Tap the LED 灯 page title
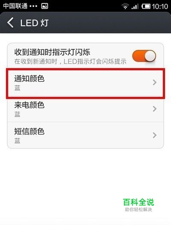The height and width of the screenshot is (225, 171). click(35, 23)
